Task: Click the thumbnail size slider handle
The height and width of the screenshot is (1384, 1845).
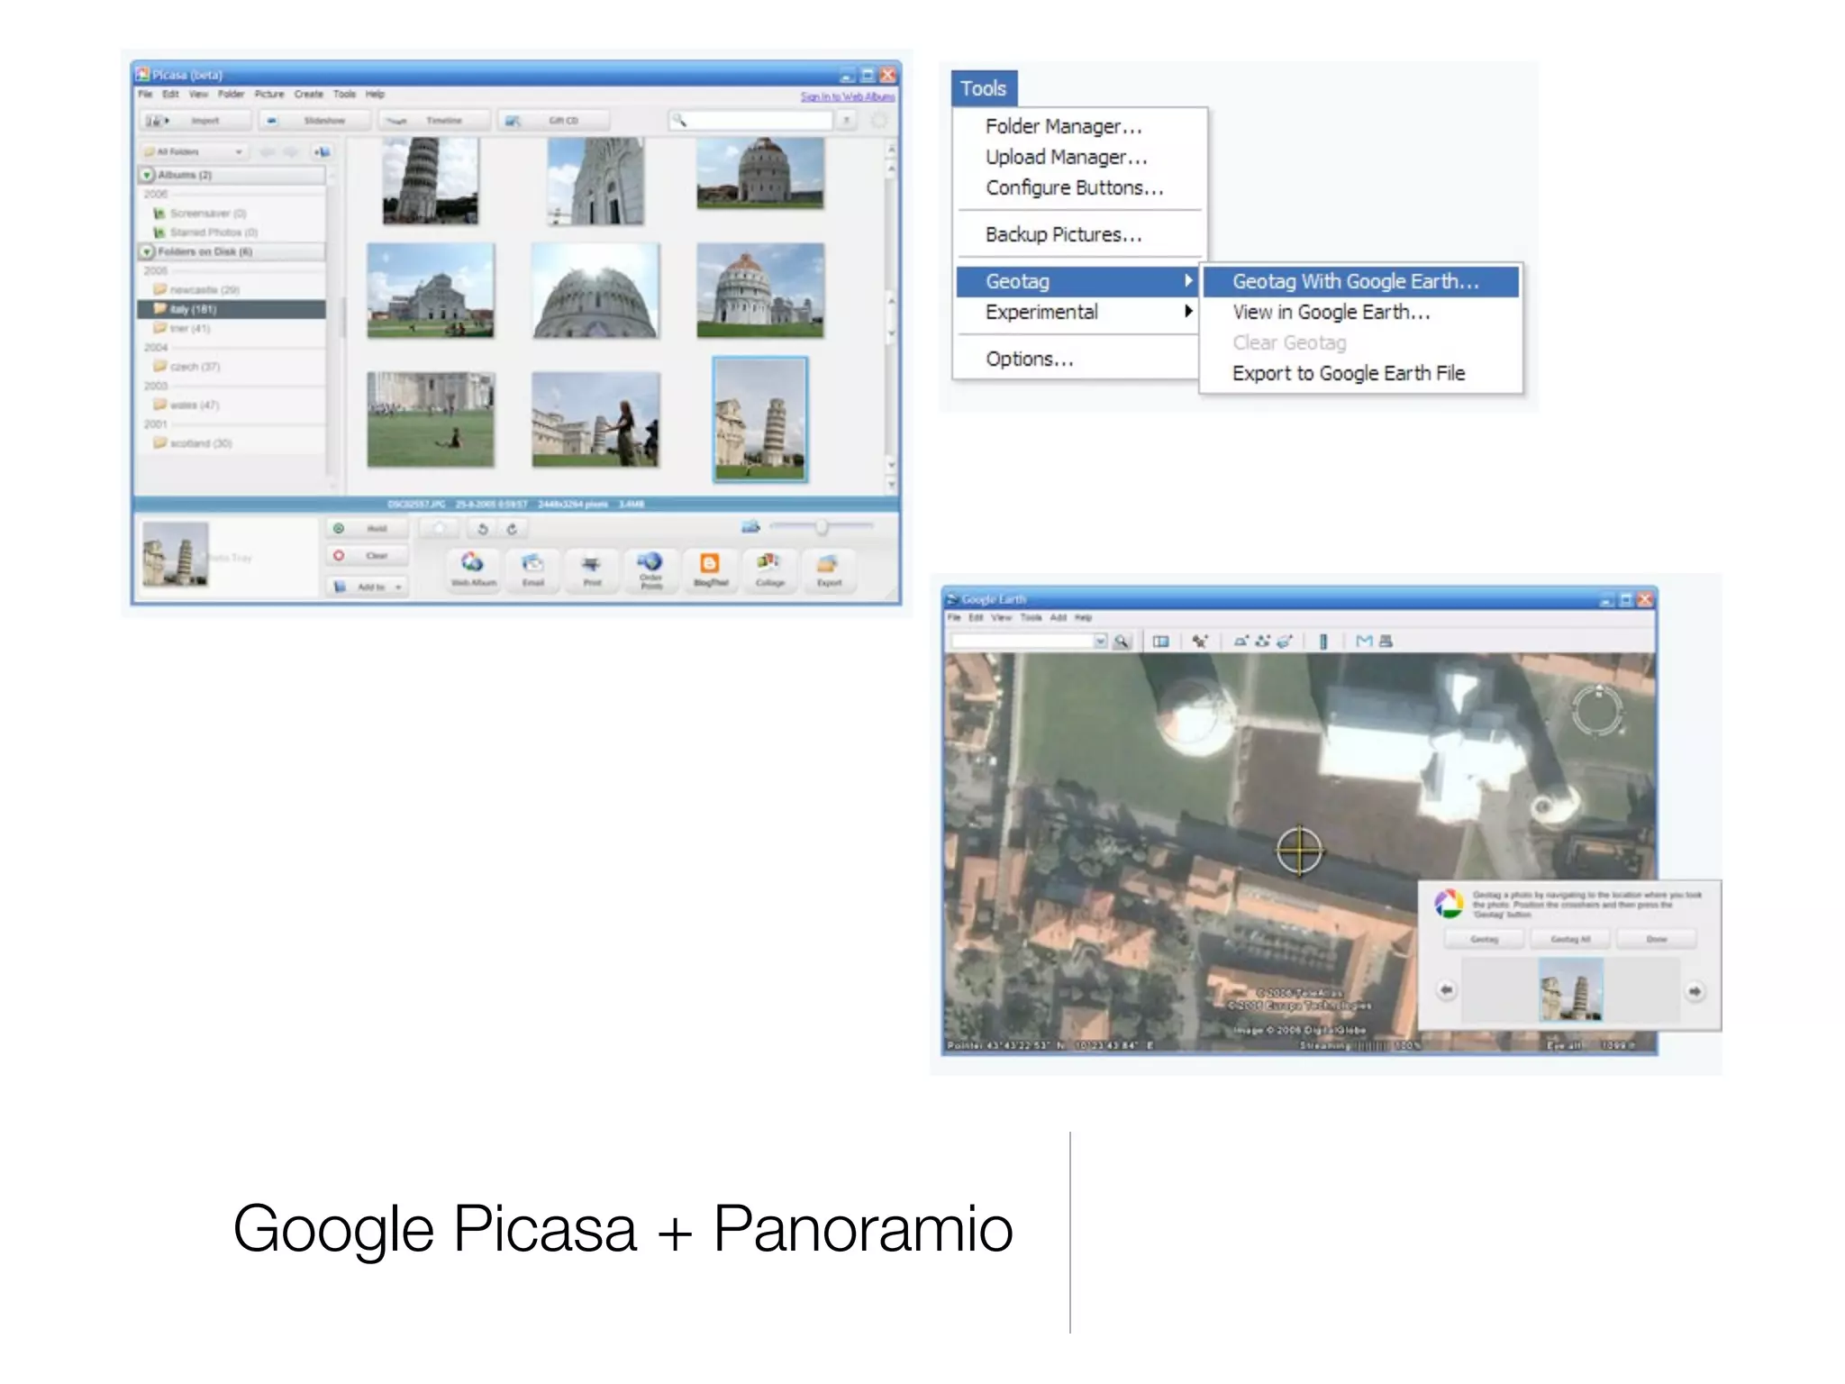Action: [821, 527]
